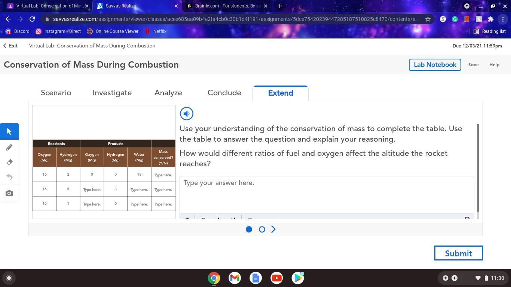Fill Mass conserved cell for 5 Mg hydrogen row
This screenshot has height=287, width=511.
click(x=163, y=189)
